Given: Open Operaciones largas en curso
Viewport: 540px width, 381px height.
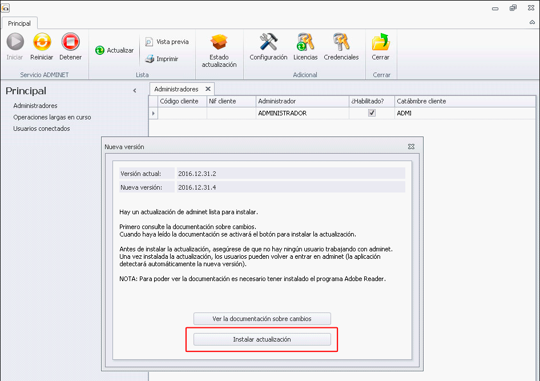Looking at the screenshot, I should click(52, 117).
